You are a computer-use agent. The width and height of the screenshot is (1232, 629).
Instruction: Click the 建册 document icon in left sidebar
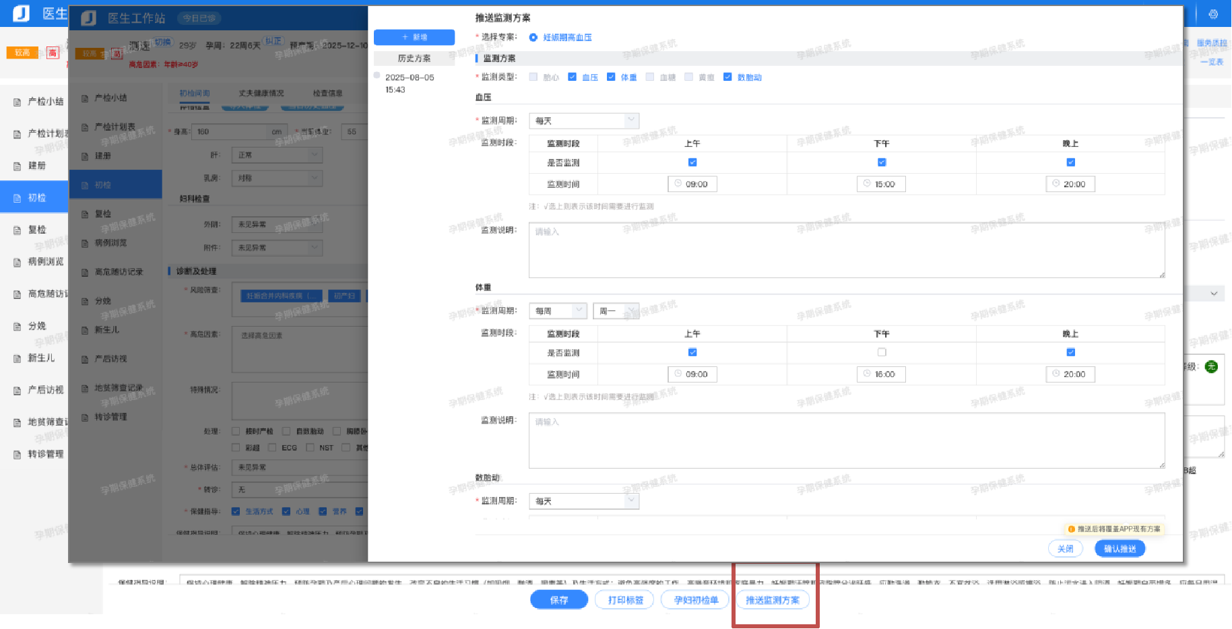click(x=18, y=166)
